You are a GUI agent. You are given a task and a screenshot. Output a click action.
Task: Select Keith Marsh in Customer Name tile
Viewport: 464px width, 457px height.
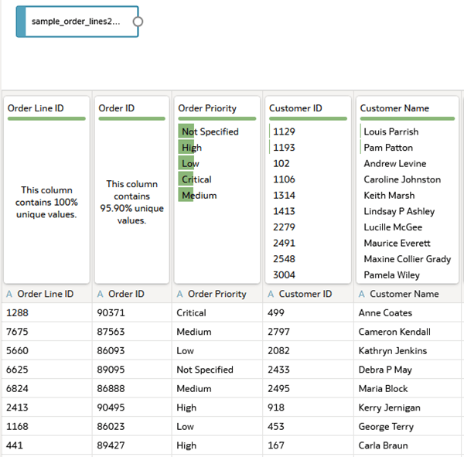tap(389, 196)
